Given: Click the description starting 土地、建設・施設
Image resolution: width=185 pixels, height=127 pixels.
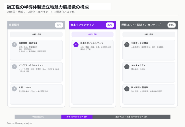Looking at the screenshot, I should [96, 48].
